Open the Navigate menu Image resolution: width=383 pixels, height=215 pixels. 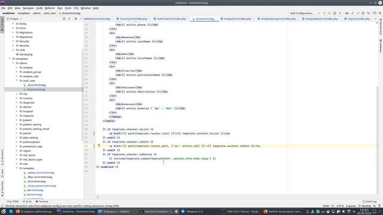28,8
